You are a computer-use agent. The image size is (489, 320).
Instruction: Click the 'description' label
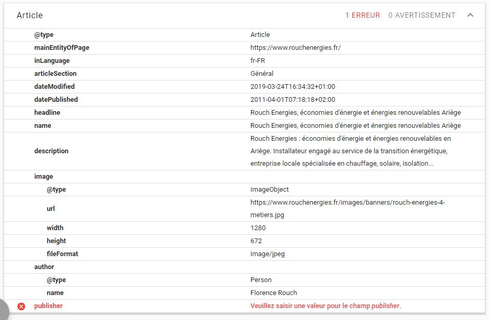51,151
